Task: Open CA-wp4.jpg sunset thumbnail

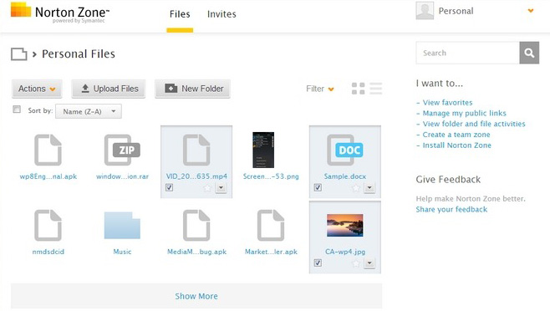Action: coord(345,226)
